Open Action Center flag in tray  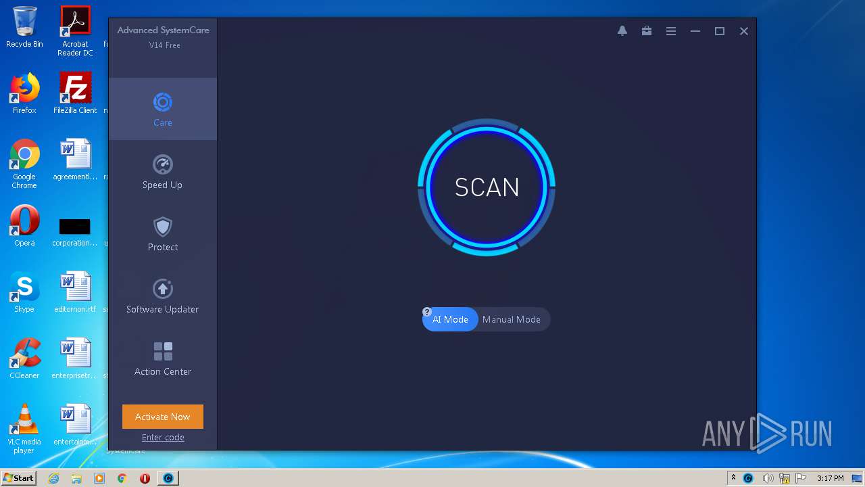click(x=800, y=478)
